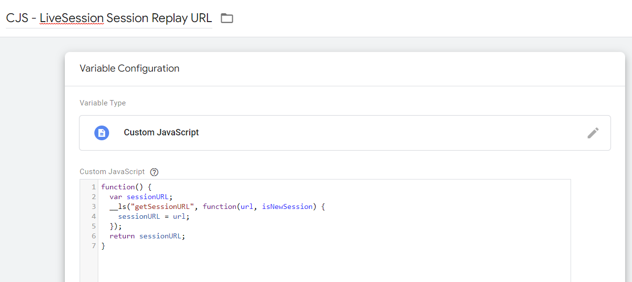Click the 'return sessionURL;' code line
This screenshot has width=632, height=282.
(x=147, y=236)
